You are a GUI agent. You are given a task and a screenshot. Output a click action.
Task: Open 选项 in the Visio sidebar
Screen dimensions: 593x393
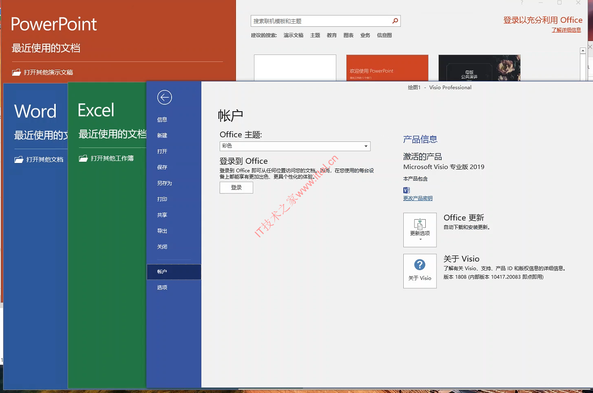pyautogui.click(x=162, y=288)
